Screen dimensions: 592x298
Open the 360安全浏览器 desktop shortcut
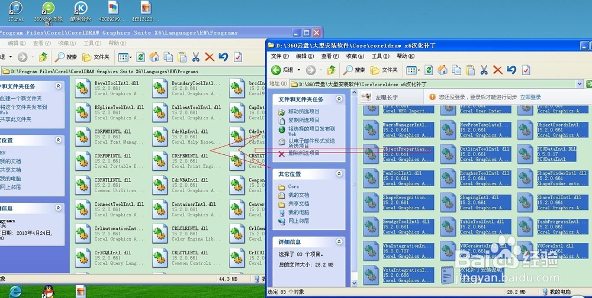tap(49, 12)
